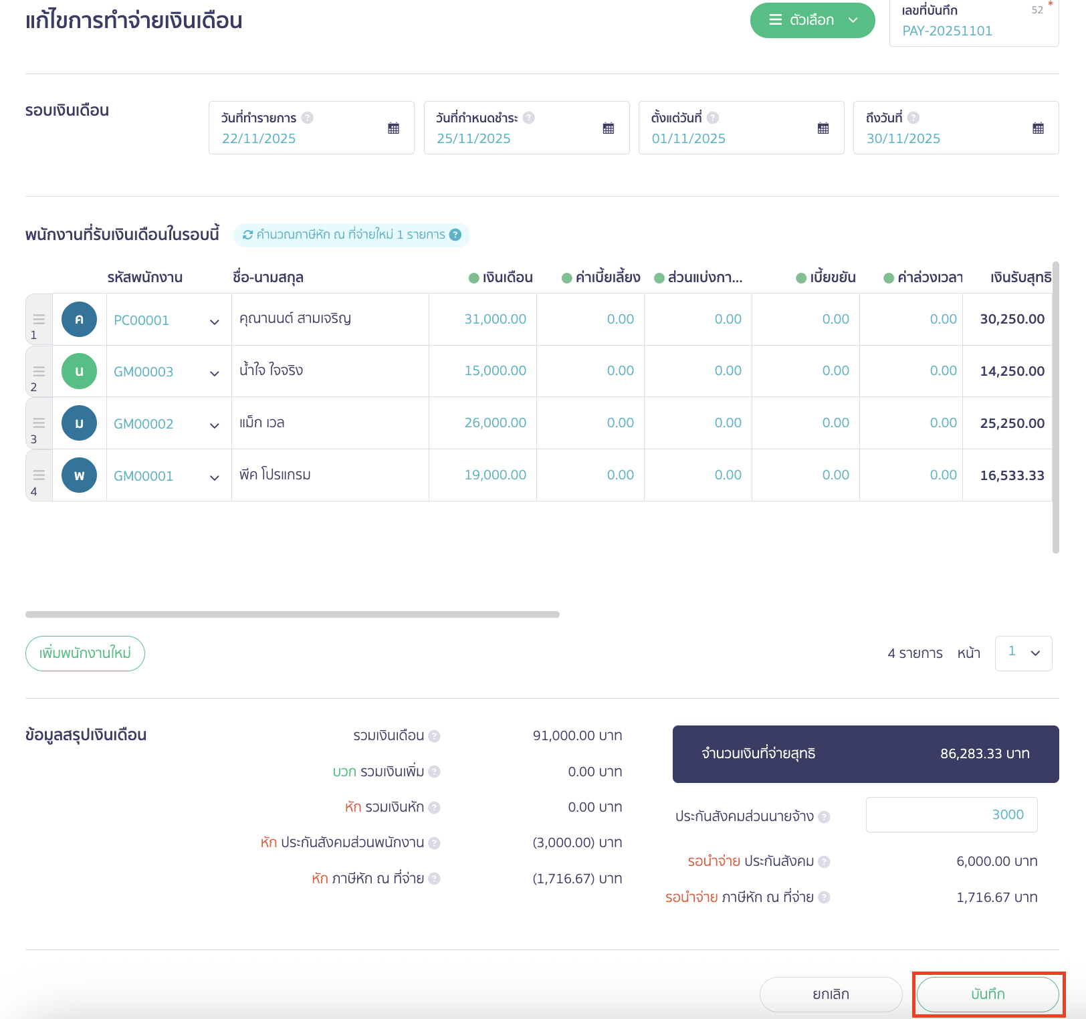This screenshot has width=1086, height=1019.
Task: Click the help icon beside ภาษีหัก ณ ที่จ่าย
Action: (x=433, y=878)
